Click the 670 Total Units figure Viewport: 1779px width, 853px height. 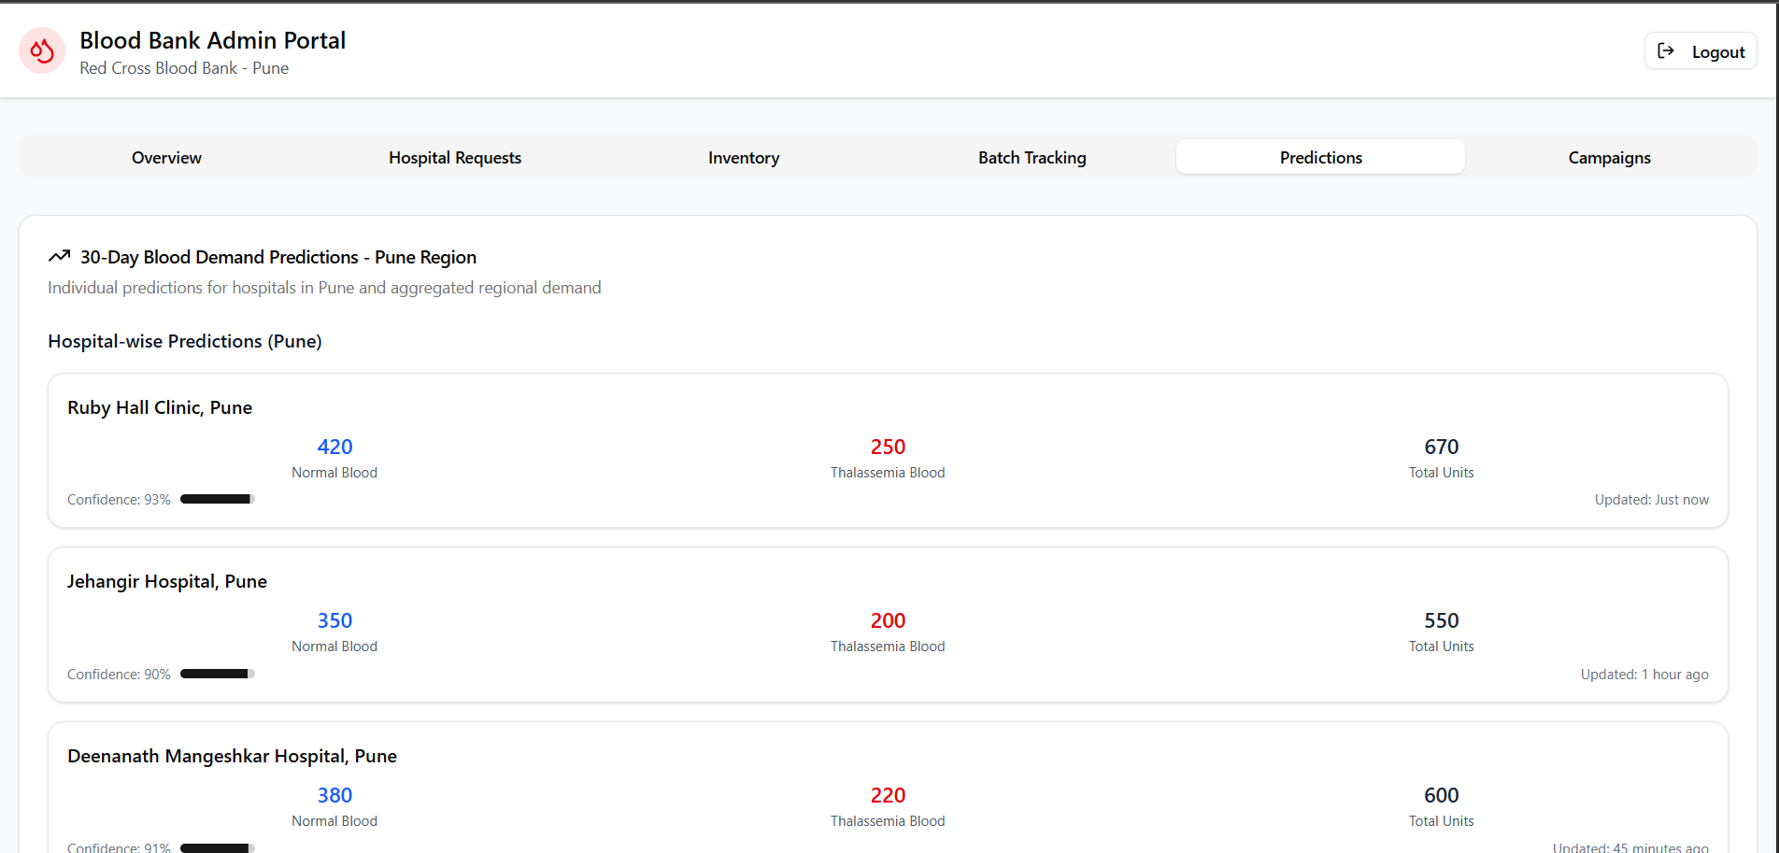point(1442,447)
